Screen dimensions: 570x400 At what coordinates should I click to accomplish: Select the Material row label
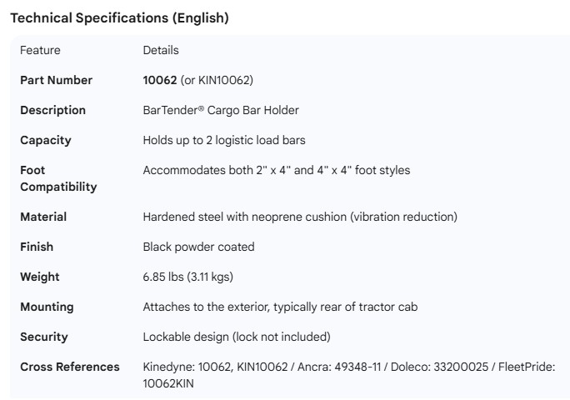point(43,217)
